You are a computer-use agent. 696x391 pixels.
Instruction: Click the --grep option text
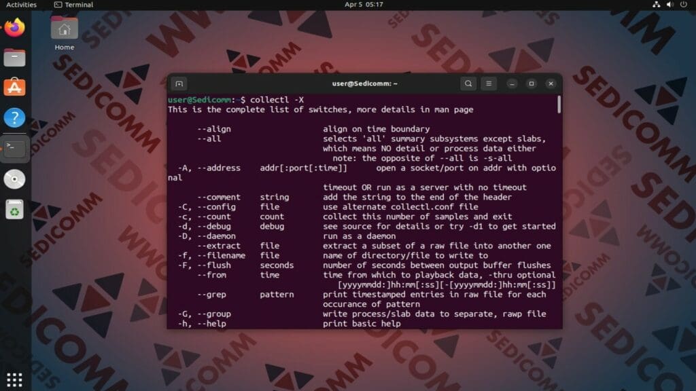(x=211, y=295)
